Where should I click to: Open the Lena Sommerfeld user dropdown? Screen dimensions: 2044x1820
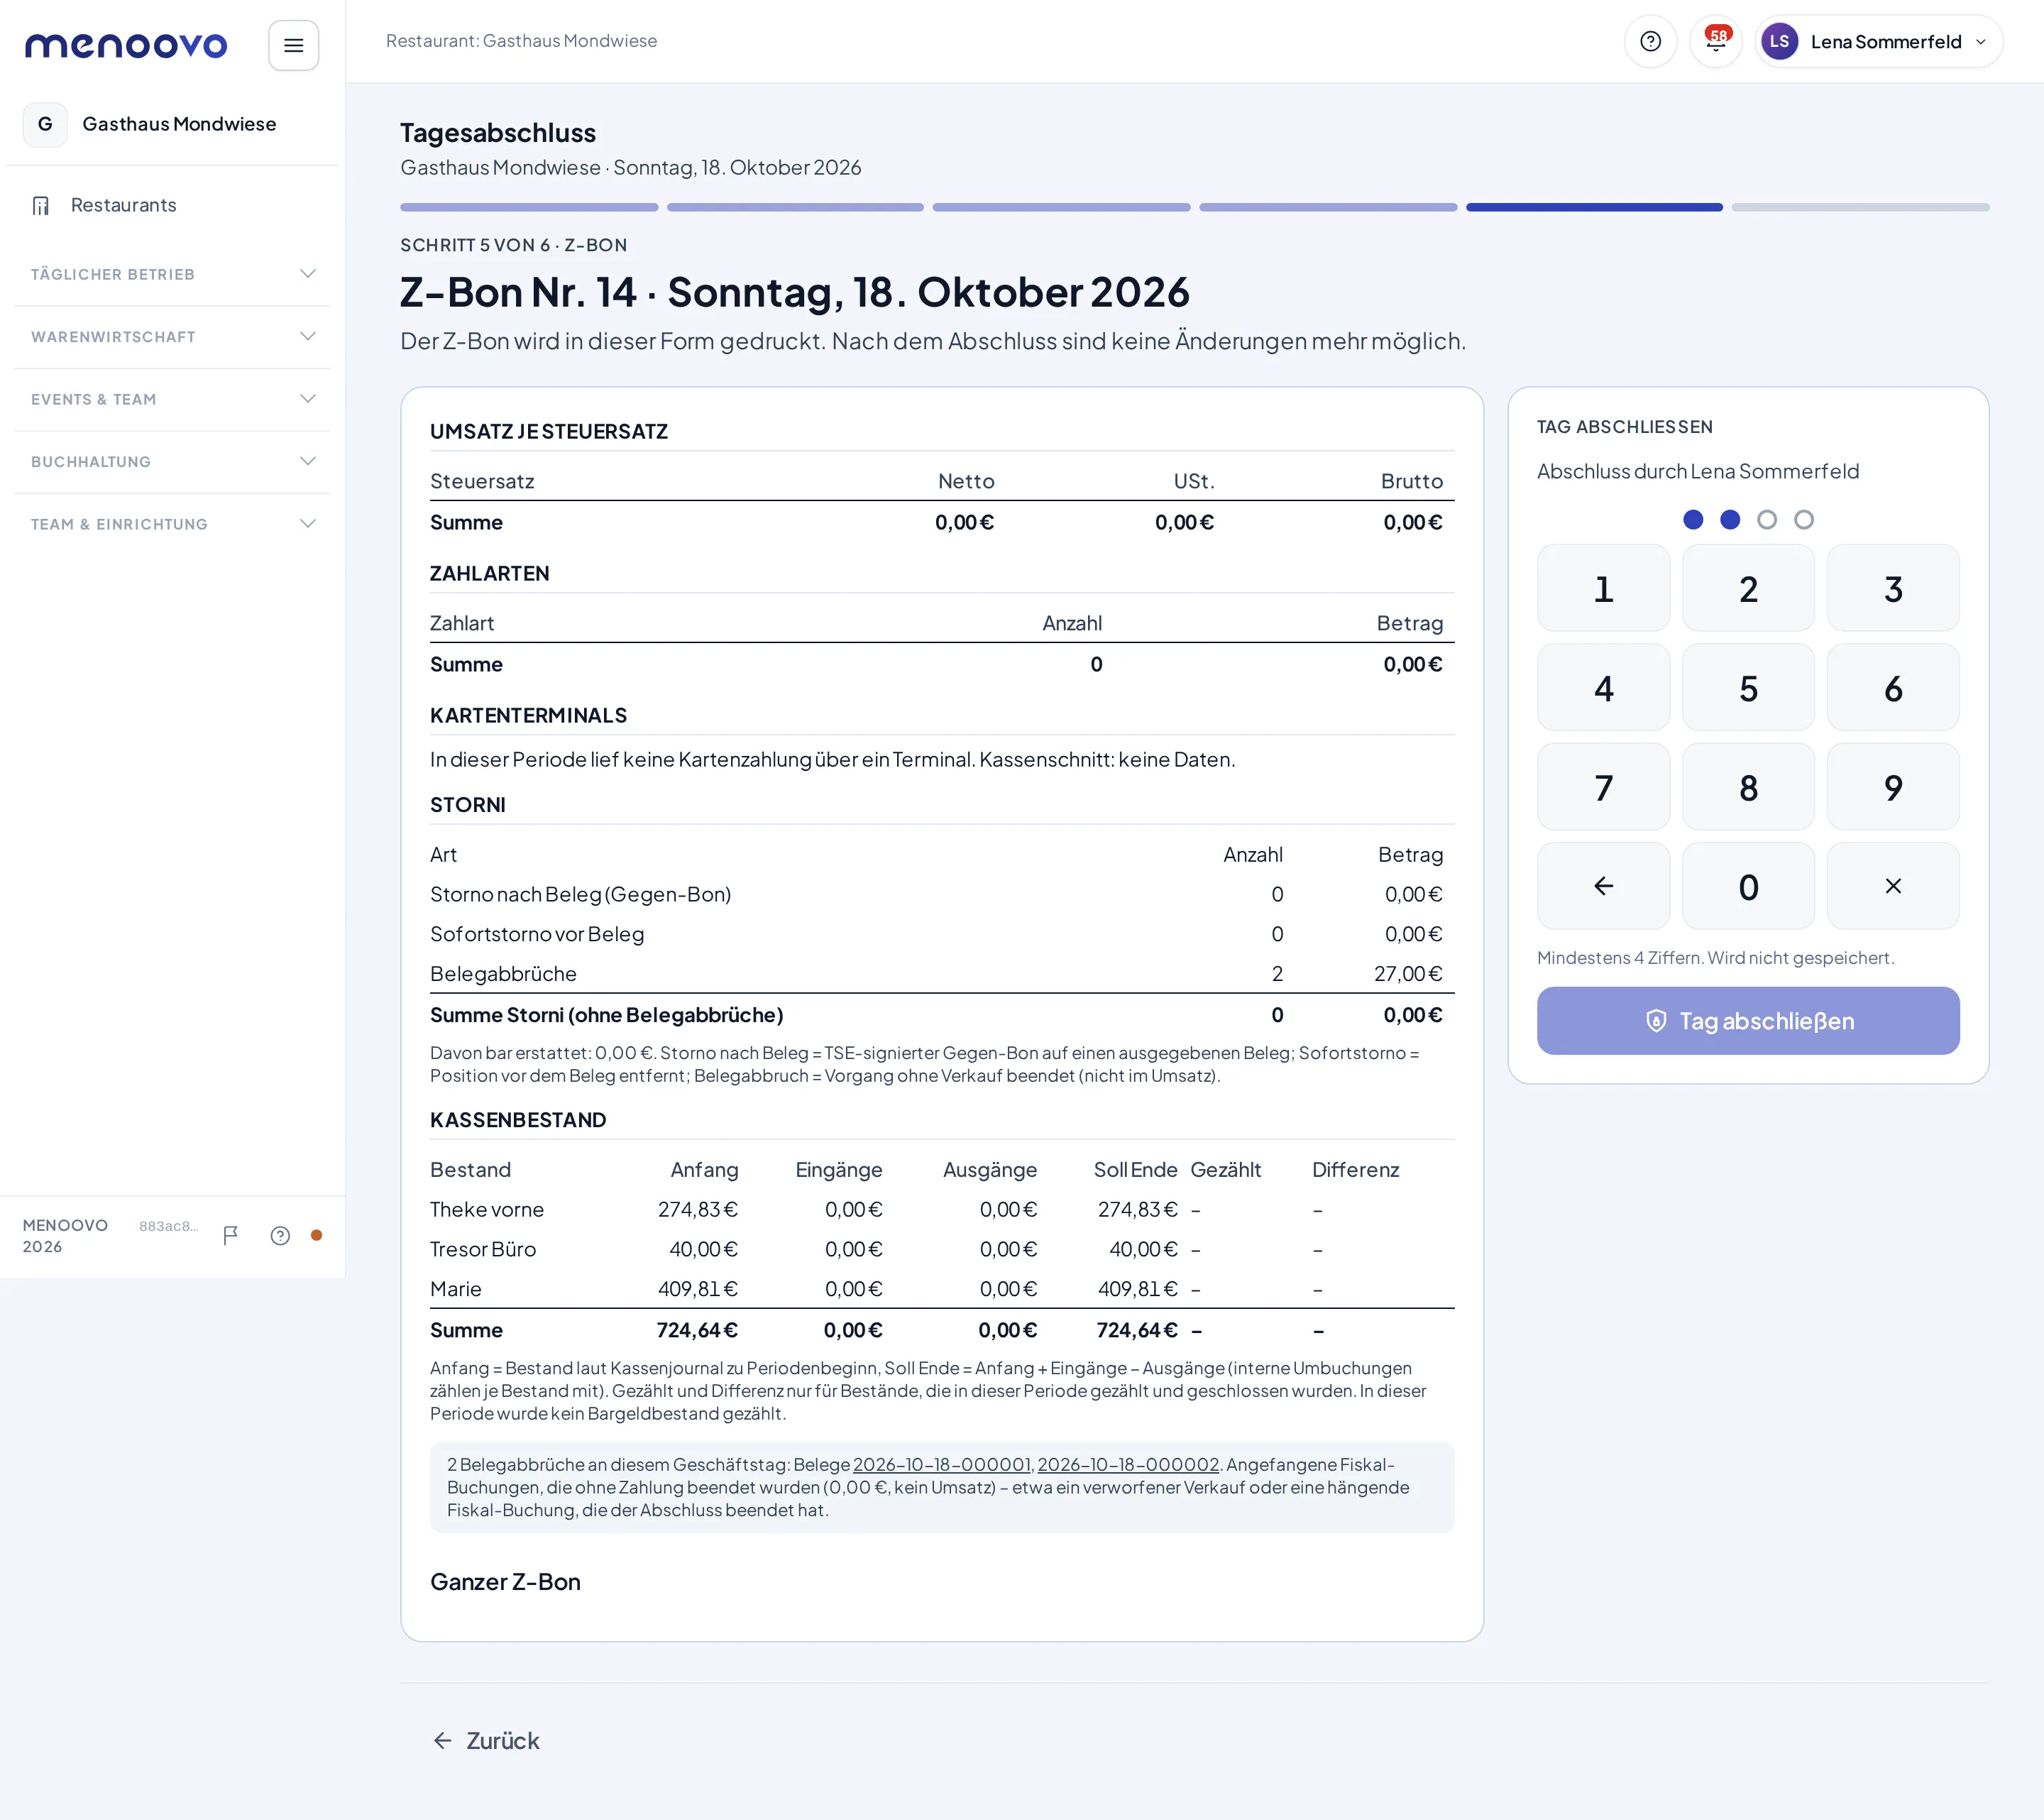click(x=1878, y=41)
